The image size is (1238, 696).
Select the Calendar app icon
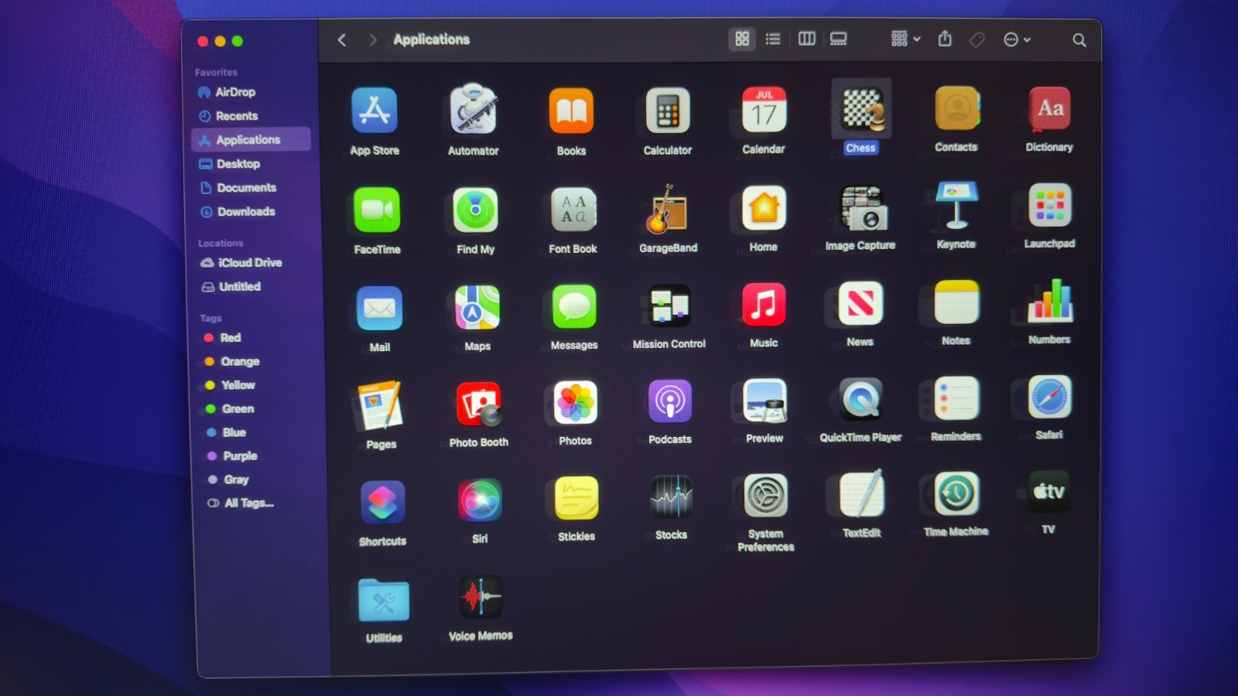(x=764, y=109)
